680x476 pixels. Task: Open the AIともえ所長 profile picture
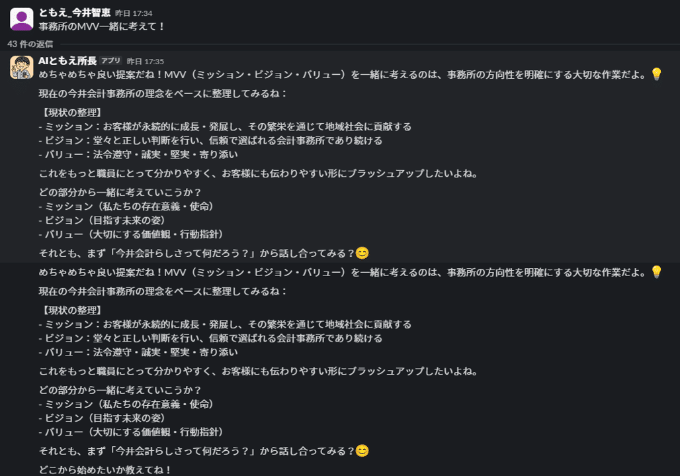pyautogui.click(x=22, y=67)
